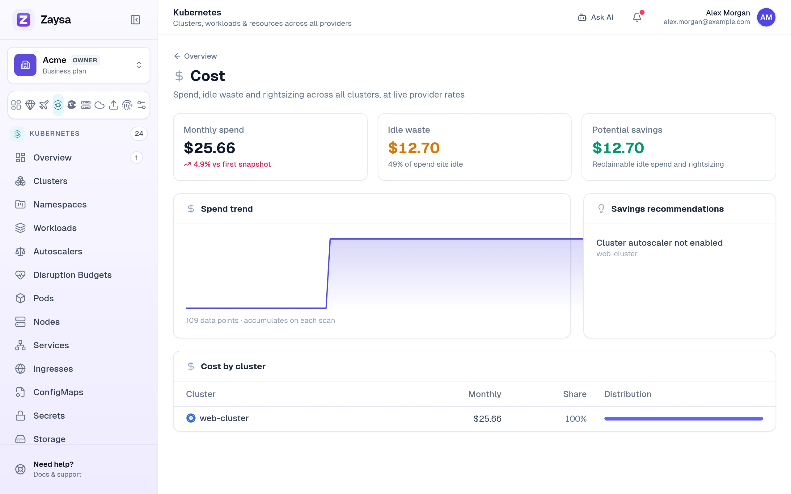Click the 100% share cell
Image resolution: width=791 pixels, height=494 pixels.
(x=576, y=419)
